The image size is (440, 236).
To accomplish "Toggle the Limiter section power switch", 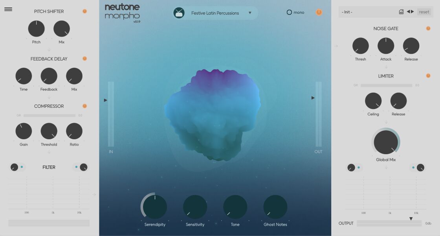I will 428,76.
